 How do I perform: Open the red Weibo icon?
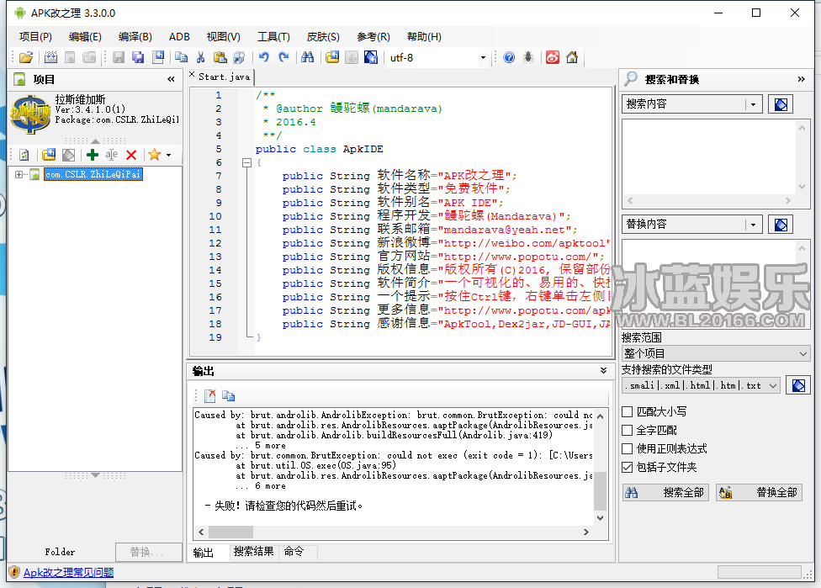click(x=553, y=57)
